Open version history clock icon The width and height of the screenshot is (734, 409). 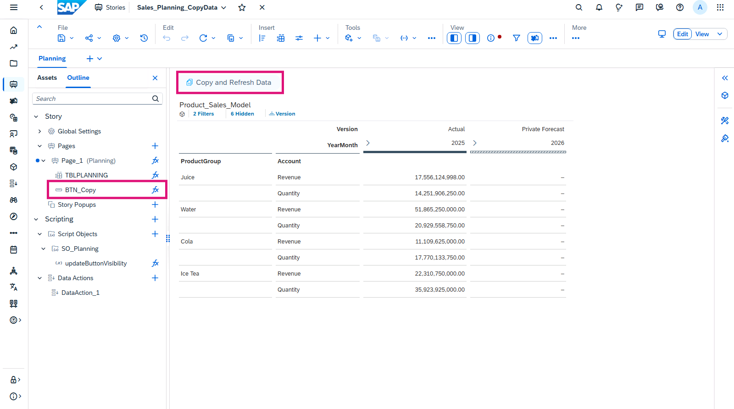[x=144, y=38]
